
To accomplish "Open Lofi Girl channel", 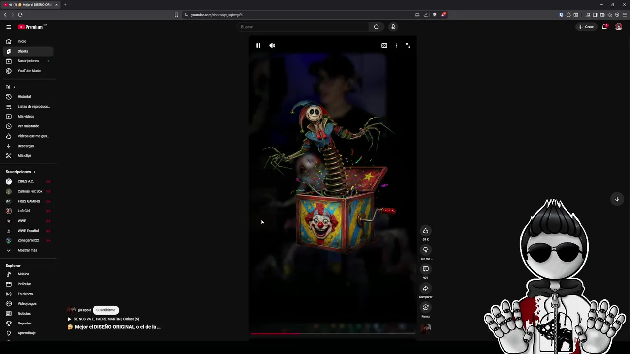I will [28, 211].
